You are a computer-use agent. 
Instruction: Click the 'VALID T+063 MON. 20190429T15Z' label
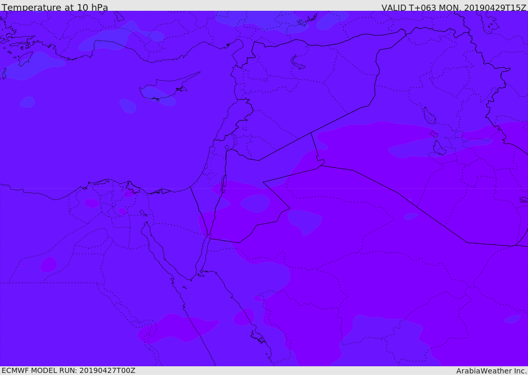[454, 7]
